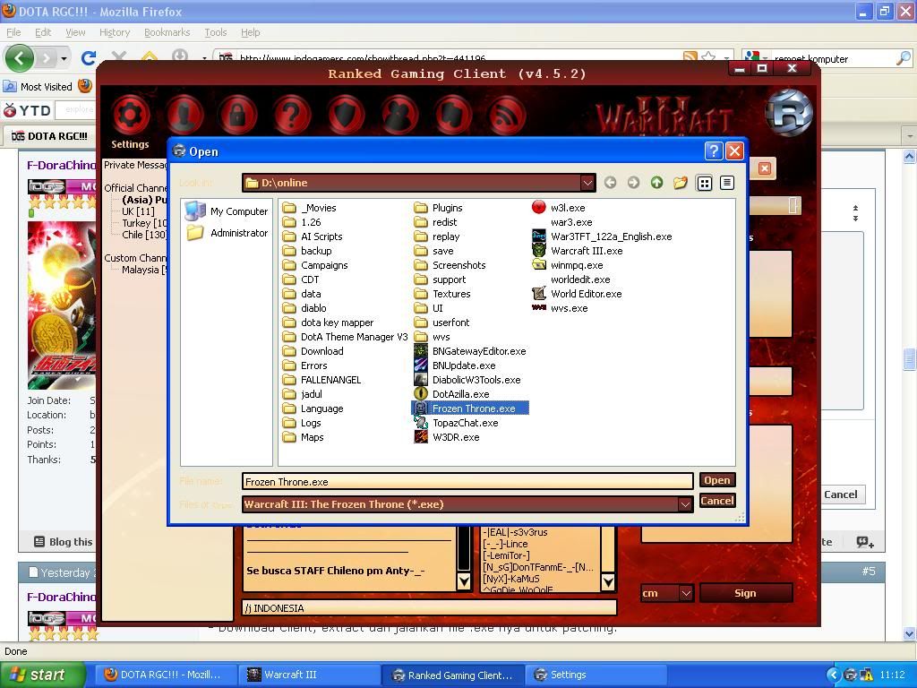Image resolution: width=917 pixels, height=688 pixels.
Task: Open the question mark help icon in RGC
Action: pyautogui.click(x=292, y=116)
